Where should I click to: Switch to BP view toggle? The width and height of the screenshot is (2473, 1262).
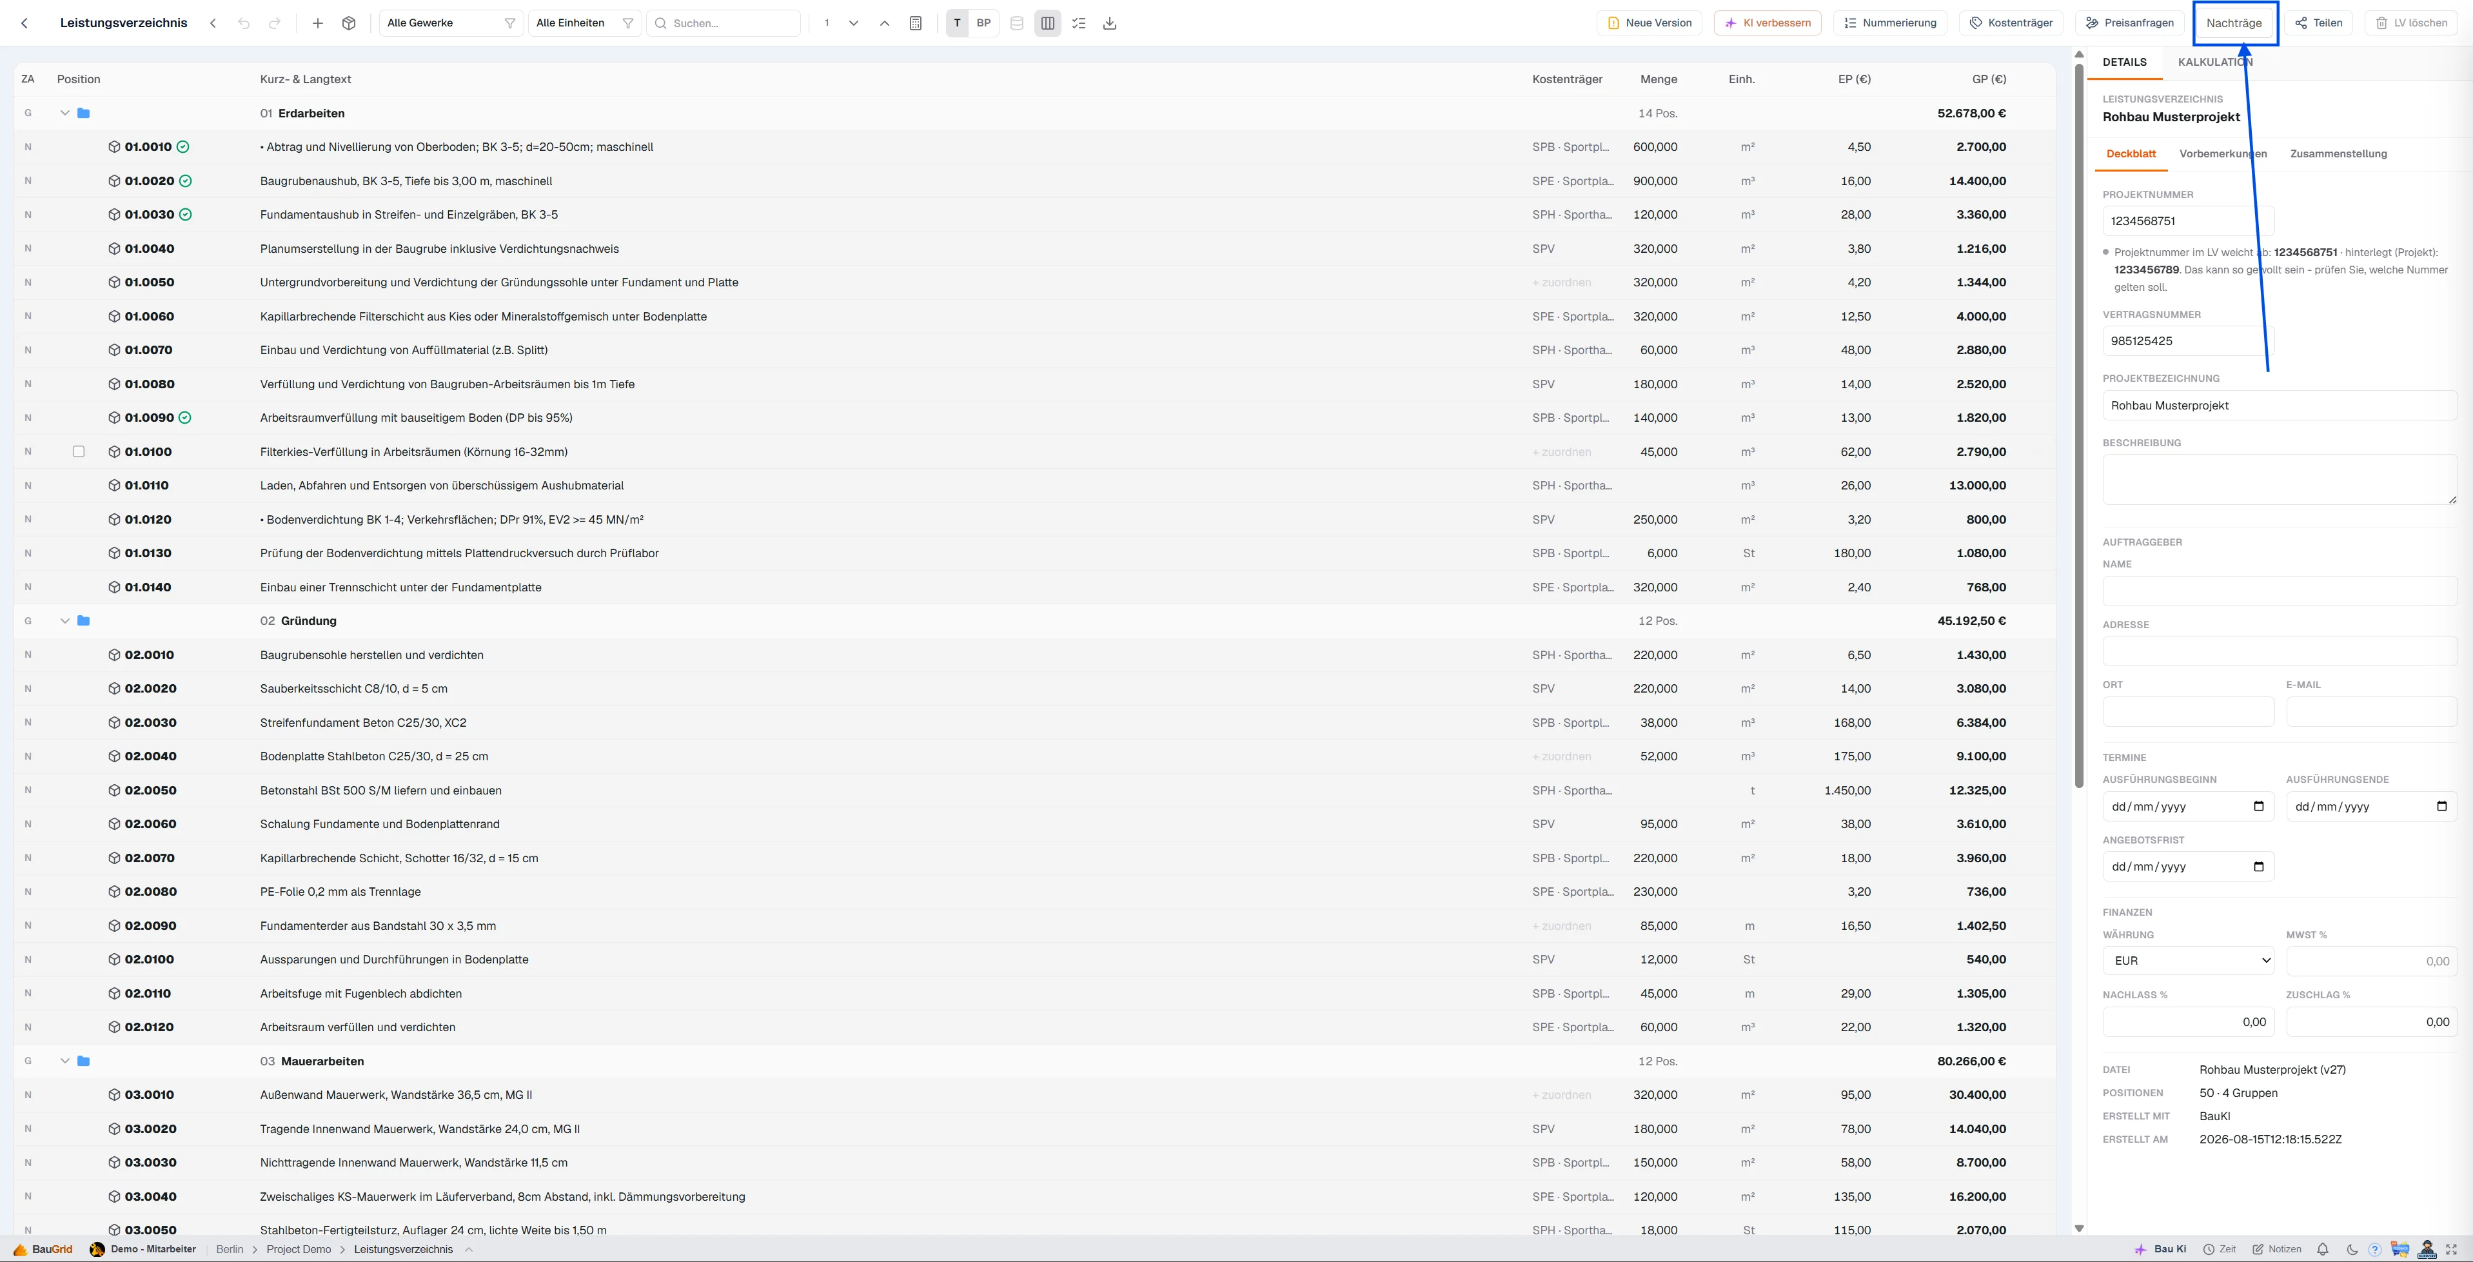coord(984,23)
